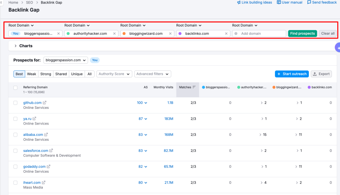Select the Unique tab filter
The height and width of the screenshot is (195, 340).
point(77,74)
